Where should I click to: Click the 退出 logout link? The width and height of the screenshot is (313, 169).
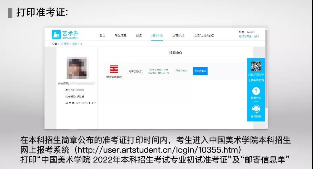click(256, 36)
